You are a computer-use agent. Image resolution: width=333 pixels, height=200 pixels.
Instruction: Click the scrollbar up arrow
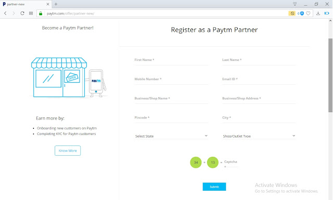pos(330,21)
